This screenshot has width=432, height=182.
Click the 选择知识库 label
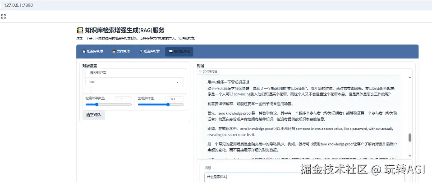coord(98,73)
